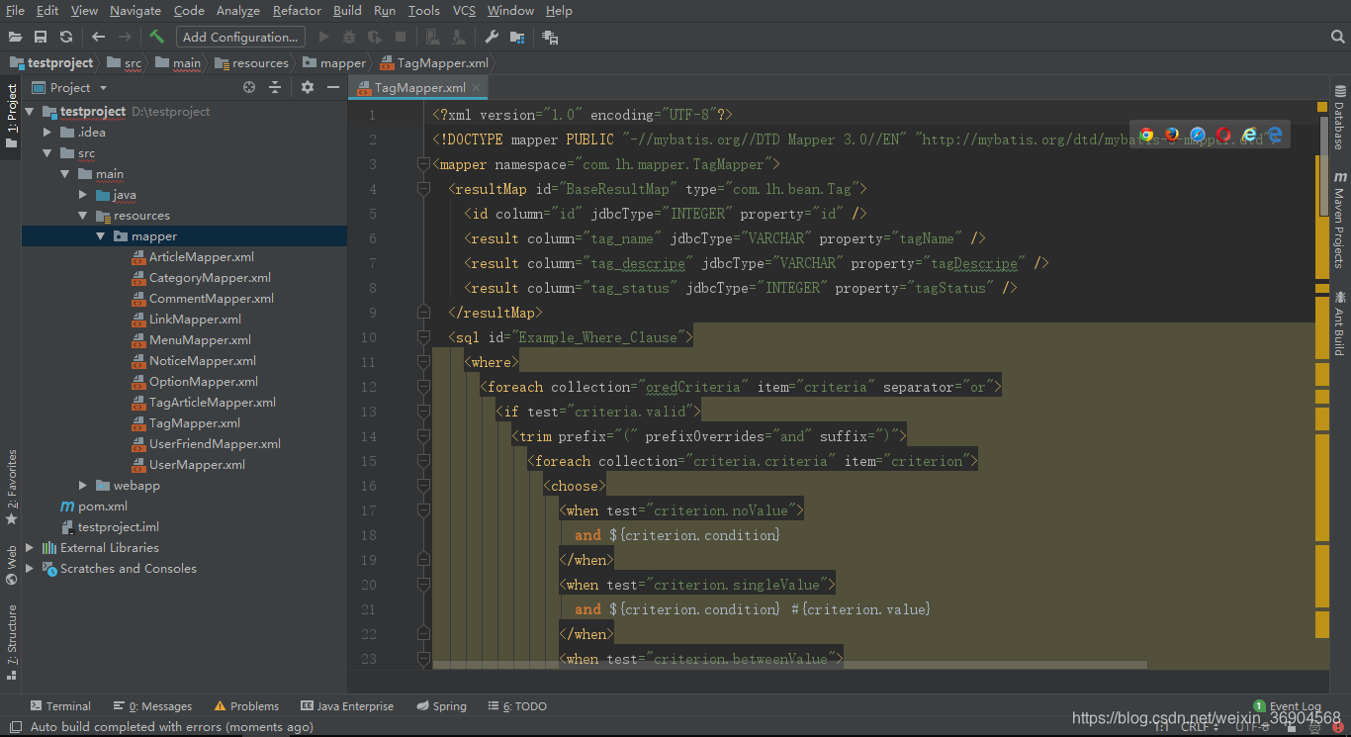Collapse the mapper folder
The height and width of the screenshot is (737, 1351).
101,236
